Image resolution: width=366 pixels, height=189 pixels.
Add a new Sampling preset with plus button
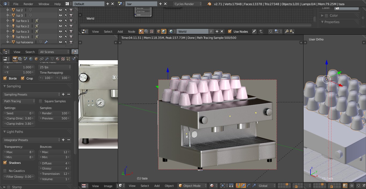pos(63,94)
